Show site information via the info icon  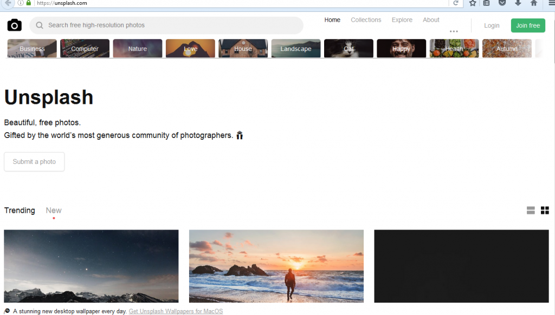tap(21, 3)
